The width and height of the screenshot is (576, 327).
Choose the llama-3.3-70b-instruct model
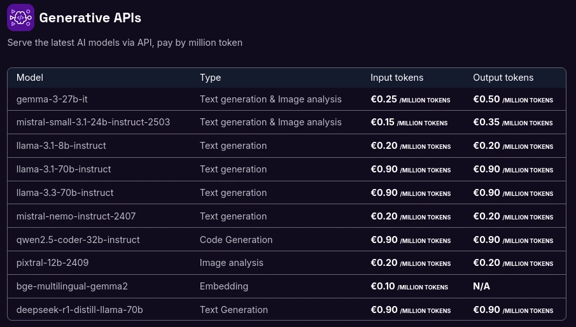point(65,193)
